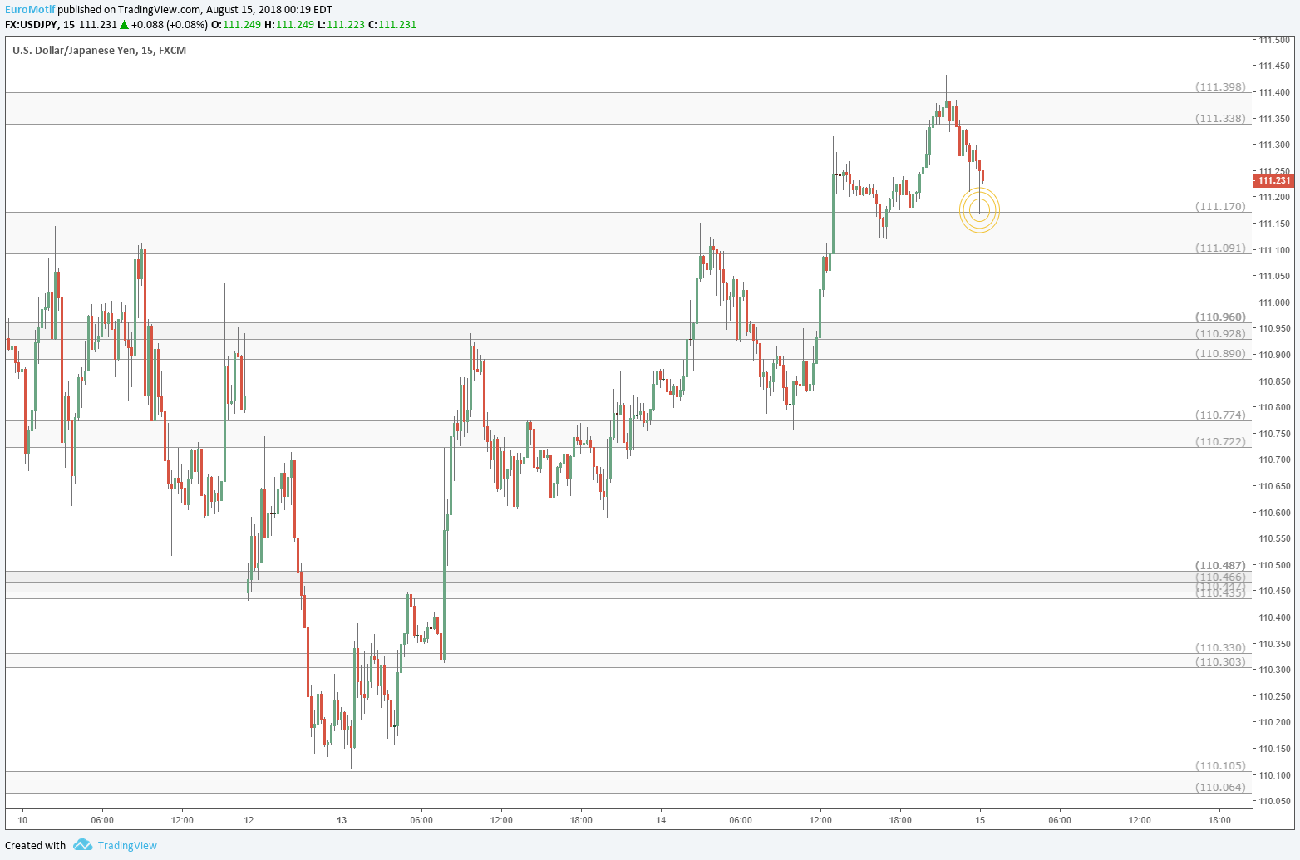The height and width of the screenshot is (860, 1300).
Task: Select the (110.890) level label
Action: coord(1220,353)
